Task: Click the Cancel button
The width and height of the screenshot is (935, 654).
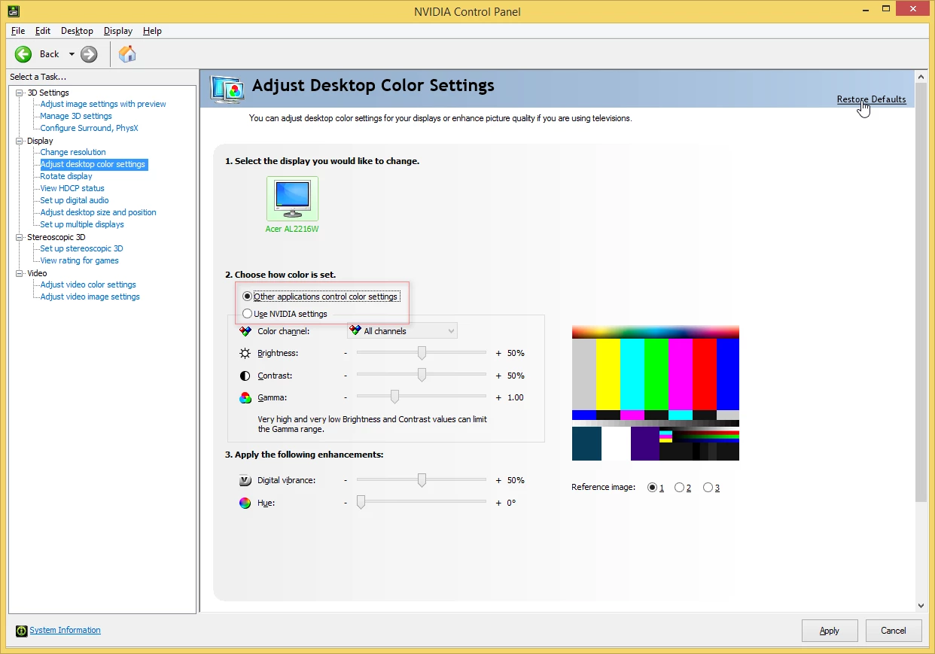Action: click(894, 631)
